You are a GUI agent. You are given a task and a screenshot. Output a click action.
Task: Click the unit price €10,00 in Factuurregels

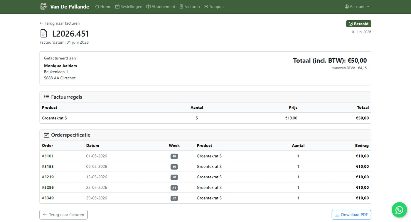click(x=291, y=118)
